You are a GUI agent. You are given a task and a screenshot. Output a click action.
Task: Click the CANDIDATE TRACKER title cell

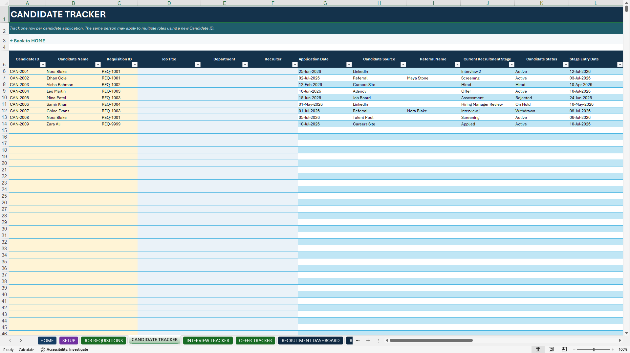coord(316,14)
